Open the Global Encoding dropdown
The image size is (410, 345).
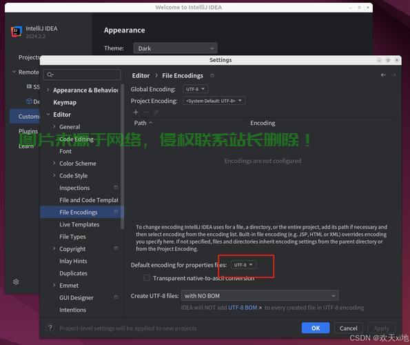click(x=196, y=89)
